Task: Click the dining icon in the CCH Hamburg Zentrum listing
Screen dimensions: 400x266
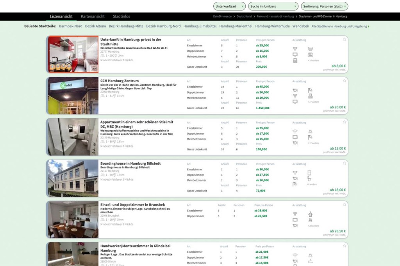Action: [295, 90]
